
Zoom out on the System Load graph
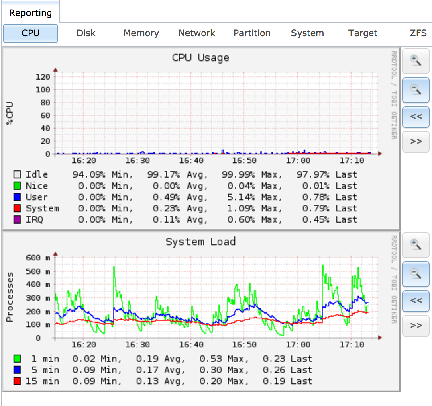tap(416, 275)
